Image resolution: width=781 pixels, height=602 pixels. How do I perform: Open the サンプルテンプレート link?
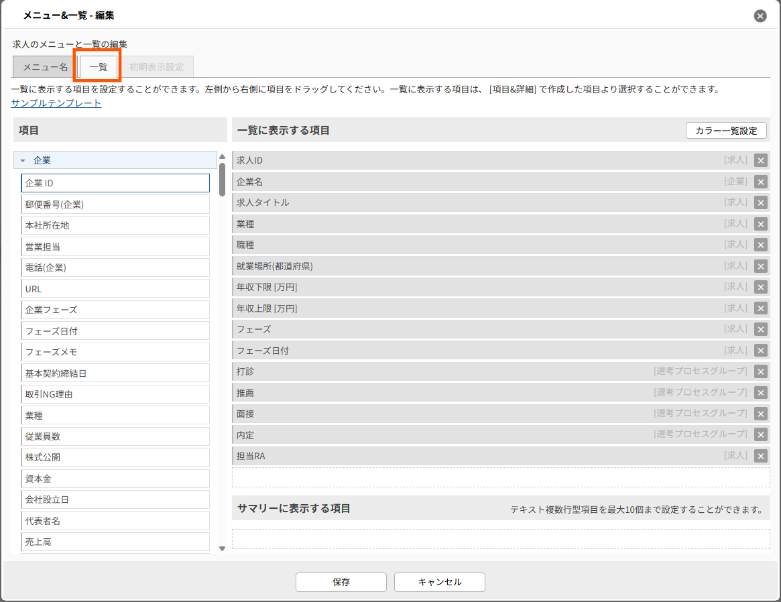56,103
